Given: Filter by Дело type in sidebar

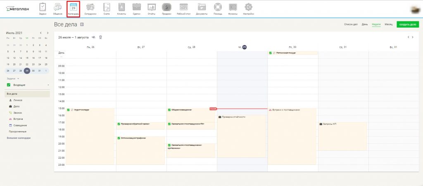Looking at the screenshot, I should tap(17, 107).
